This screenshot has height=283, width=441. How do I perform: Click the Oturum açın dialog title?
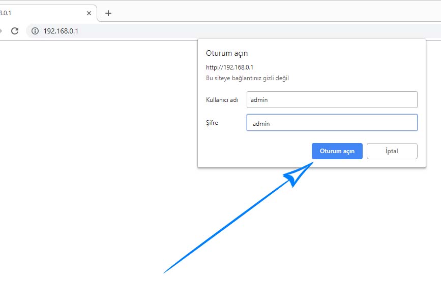pyautogui.click(x=226, y=53)
